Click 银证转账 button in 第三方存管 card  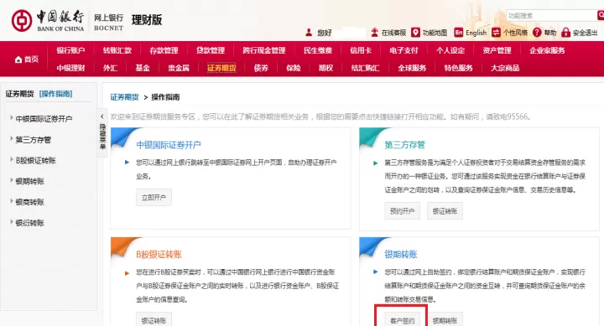pos(445,211)
